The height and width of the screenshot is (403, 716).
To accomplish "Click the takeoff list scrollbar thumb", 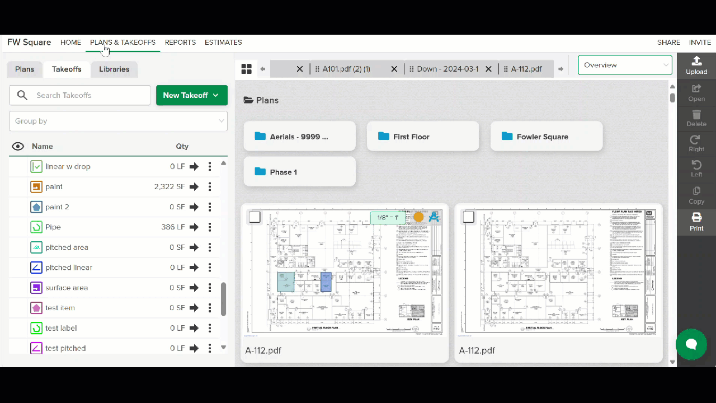I will 224,299.
